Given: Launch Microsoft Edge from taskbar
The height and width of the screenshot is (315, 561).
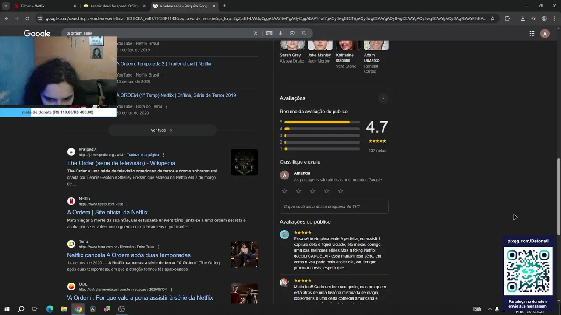Looking at the screenshot, I should point(50,309).
